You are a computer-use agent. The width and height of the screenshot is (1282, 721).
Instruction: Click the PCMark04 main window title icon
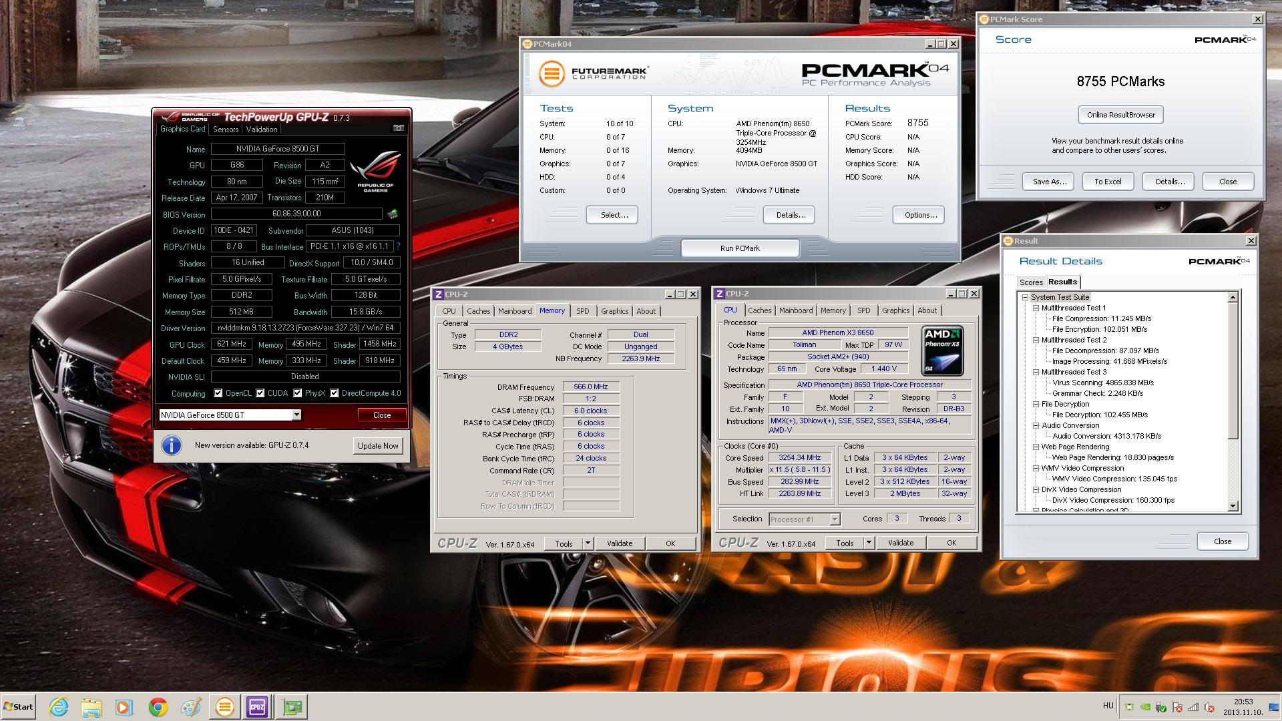pyautogui.click(x=527, y=44)
